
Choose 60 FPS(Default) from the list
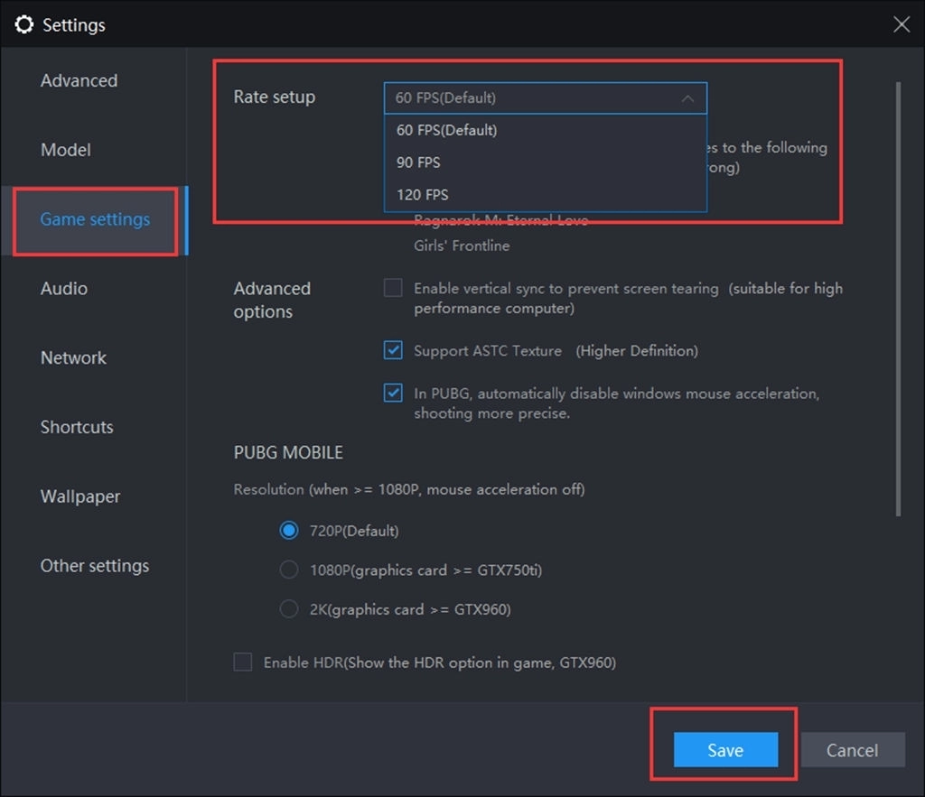[545, 130]
